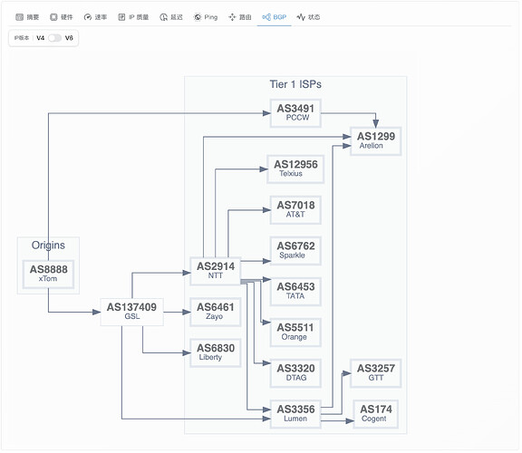Select the IP 质量 quality icon
This screenshot has width=522, height=453.
121,17
